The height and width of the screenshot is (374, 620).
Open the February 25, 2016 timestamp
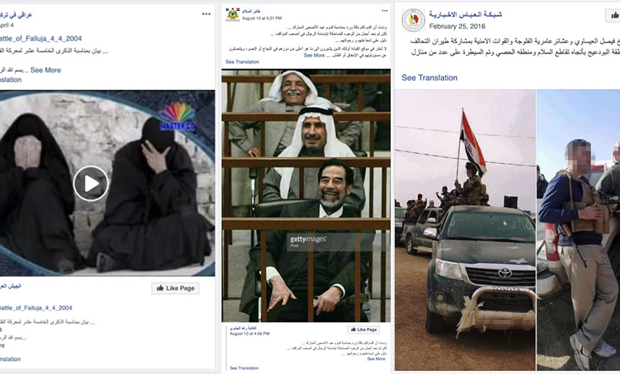(x=457, y=27)
